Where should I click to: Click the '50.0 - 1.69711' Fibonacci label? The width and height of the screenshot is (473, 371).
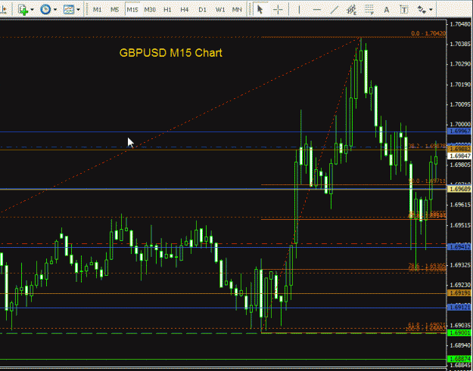click(427, 181)
